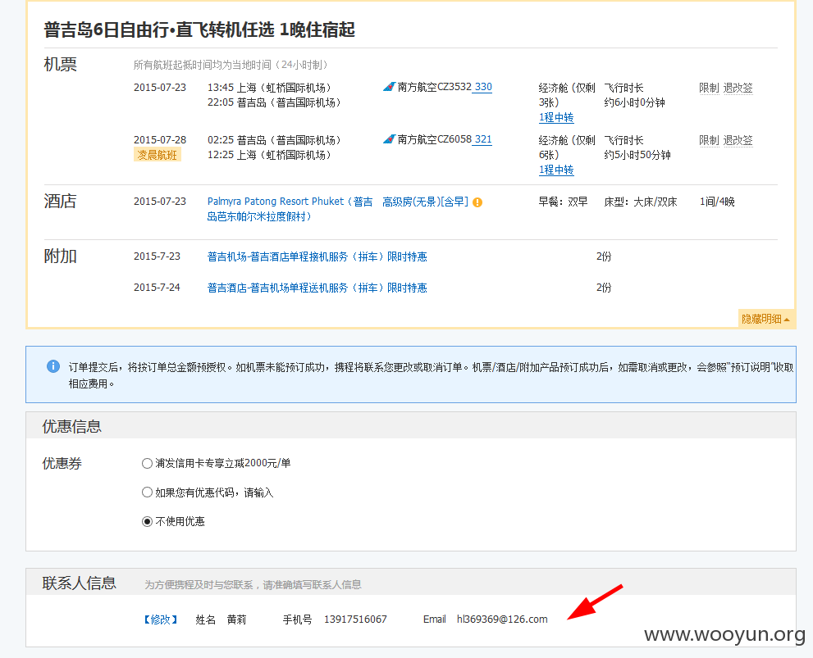Open 1程中转 link for the 07-23 flight

point(556,117)
